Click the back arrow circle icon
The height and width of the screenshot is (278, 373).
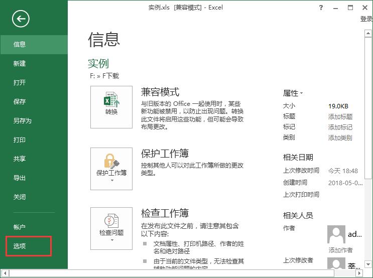point(21,19)
